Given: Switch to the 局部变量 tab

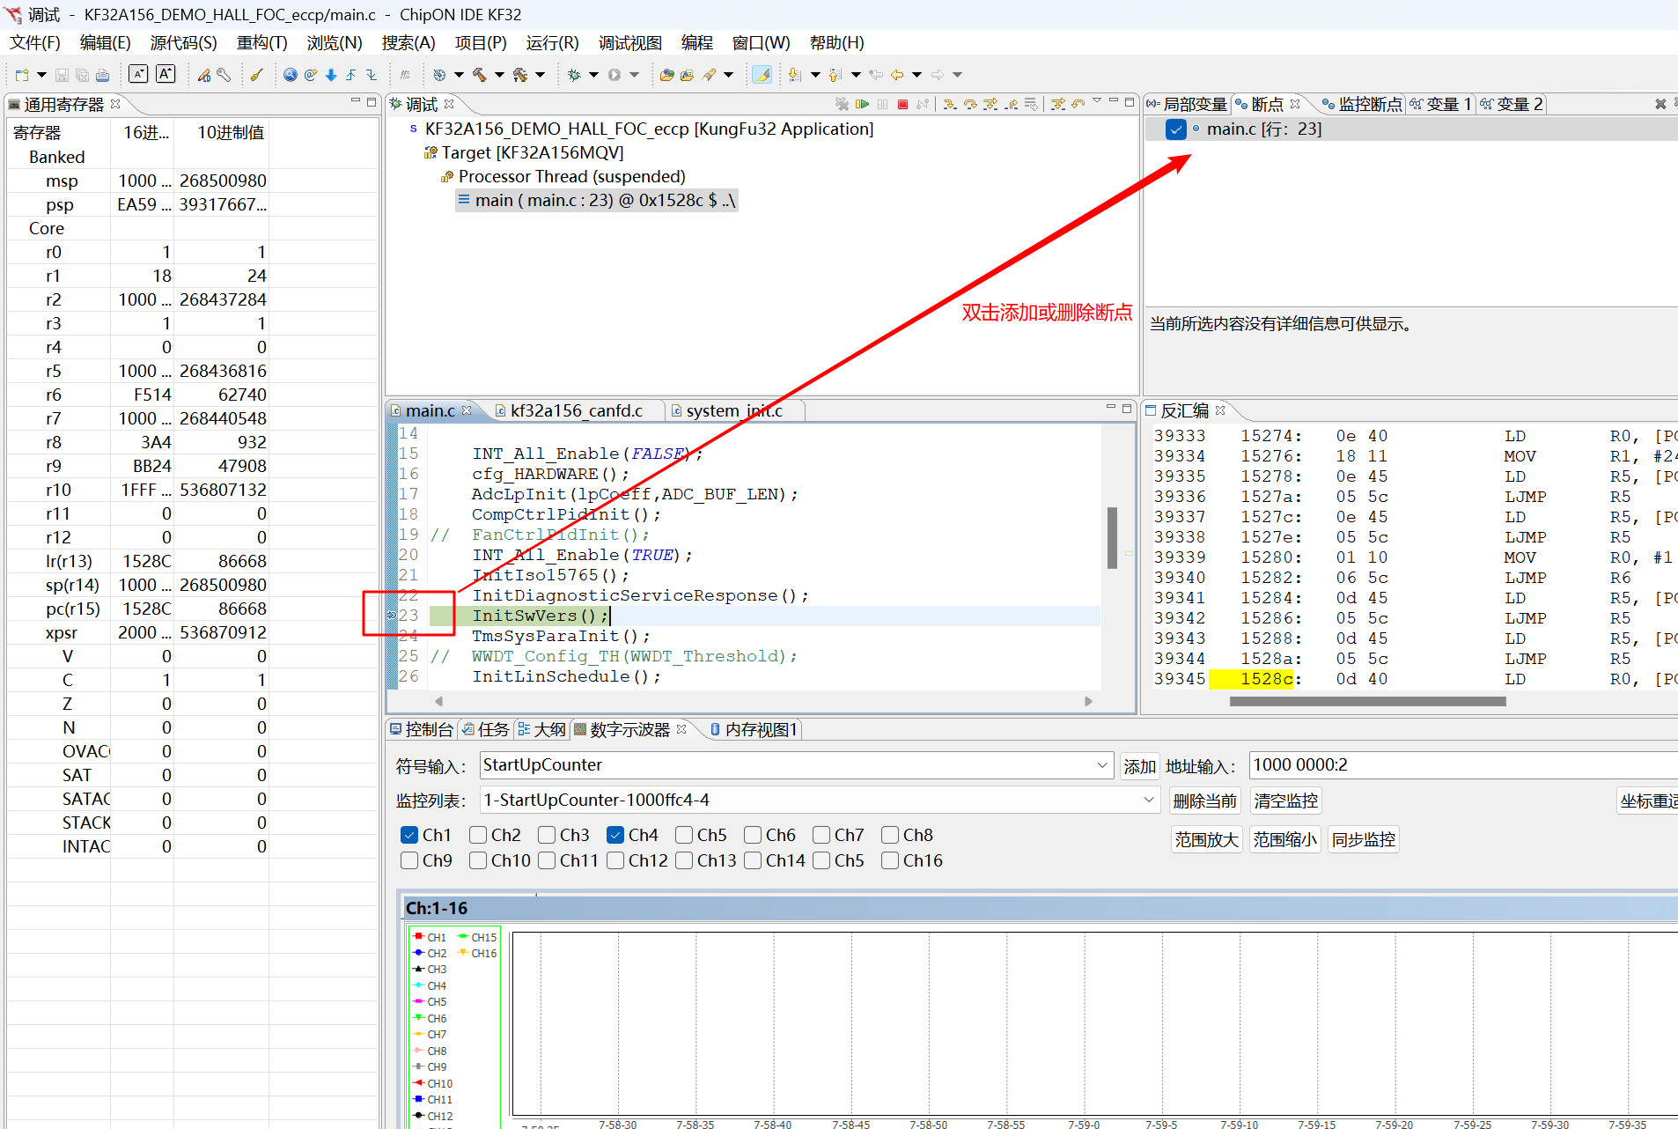Looking at the screenshot, I should (x=1186, y=104).
